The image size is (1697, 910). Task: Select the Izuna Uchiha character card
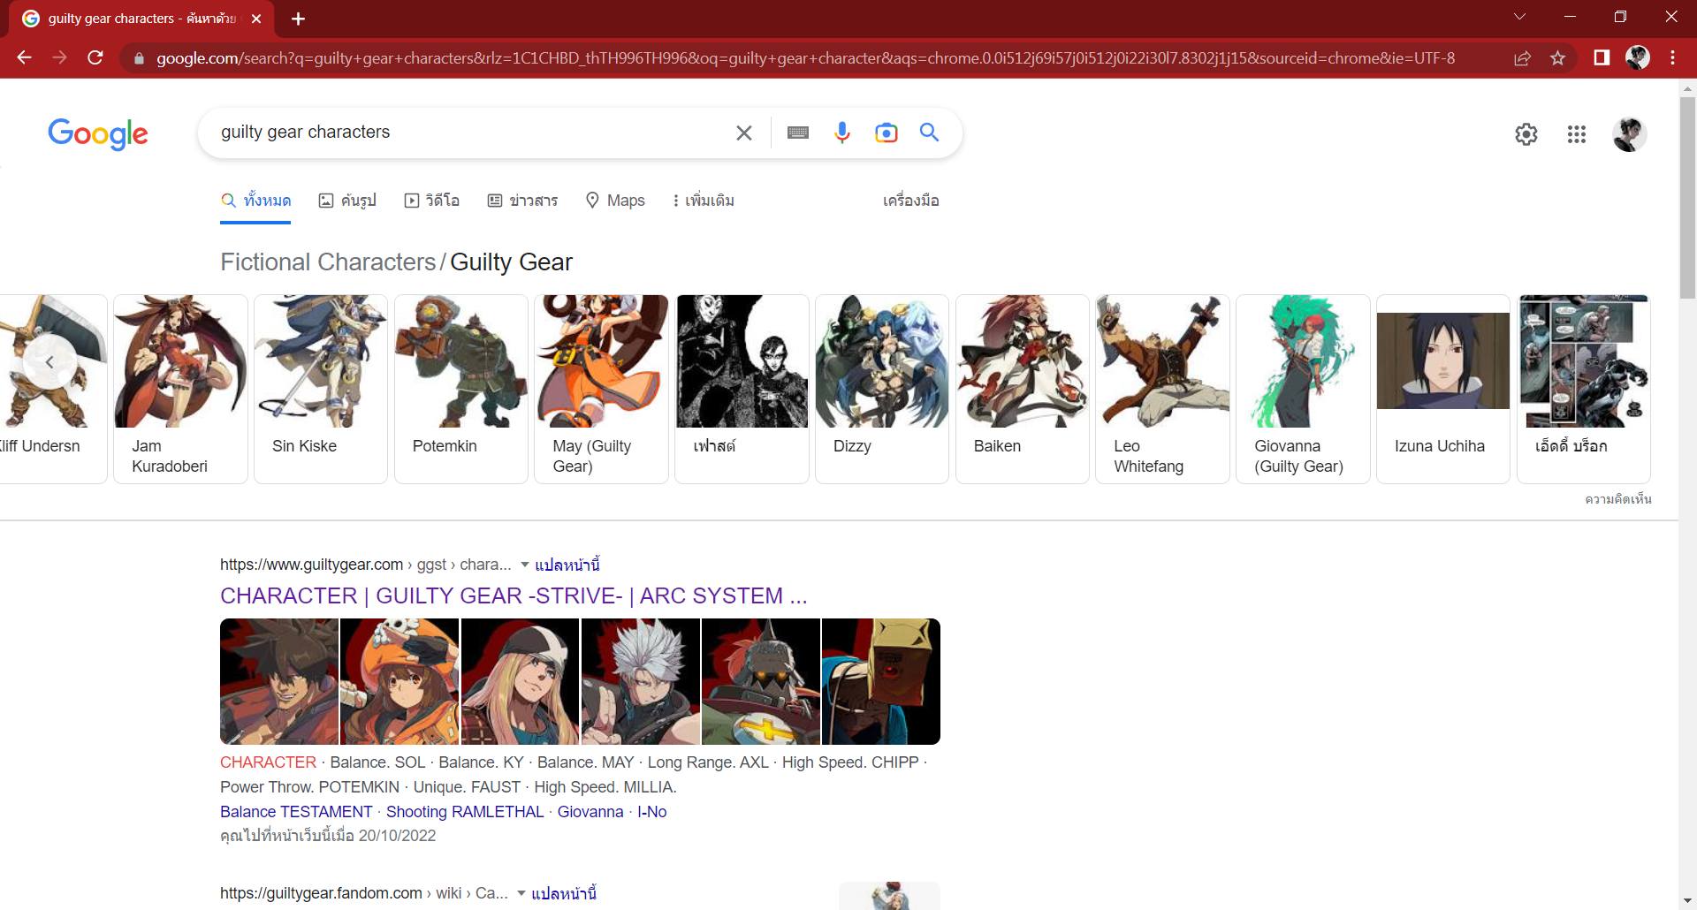click(1443, 389)
